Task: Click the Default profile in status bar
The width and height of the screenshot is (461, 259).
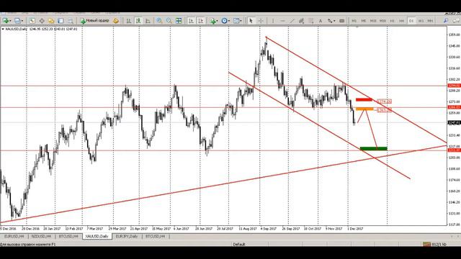Action: click(x=239, y=245)
